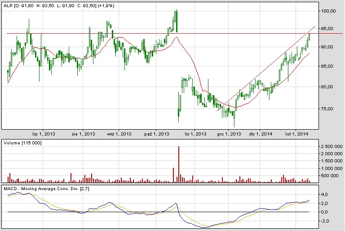Click the lis 1, 2013 date label
Viewport: 345px width, 231px height.
click(195, 134)
